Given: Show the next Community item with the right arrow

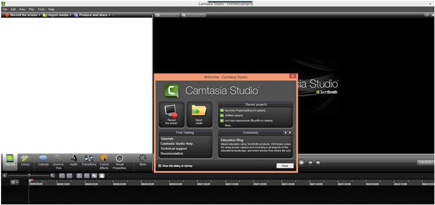Looking at the screenshot, I should (290, 133).
